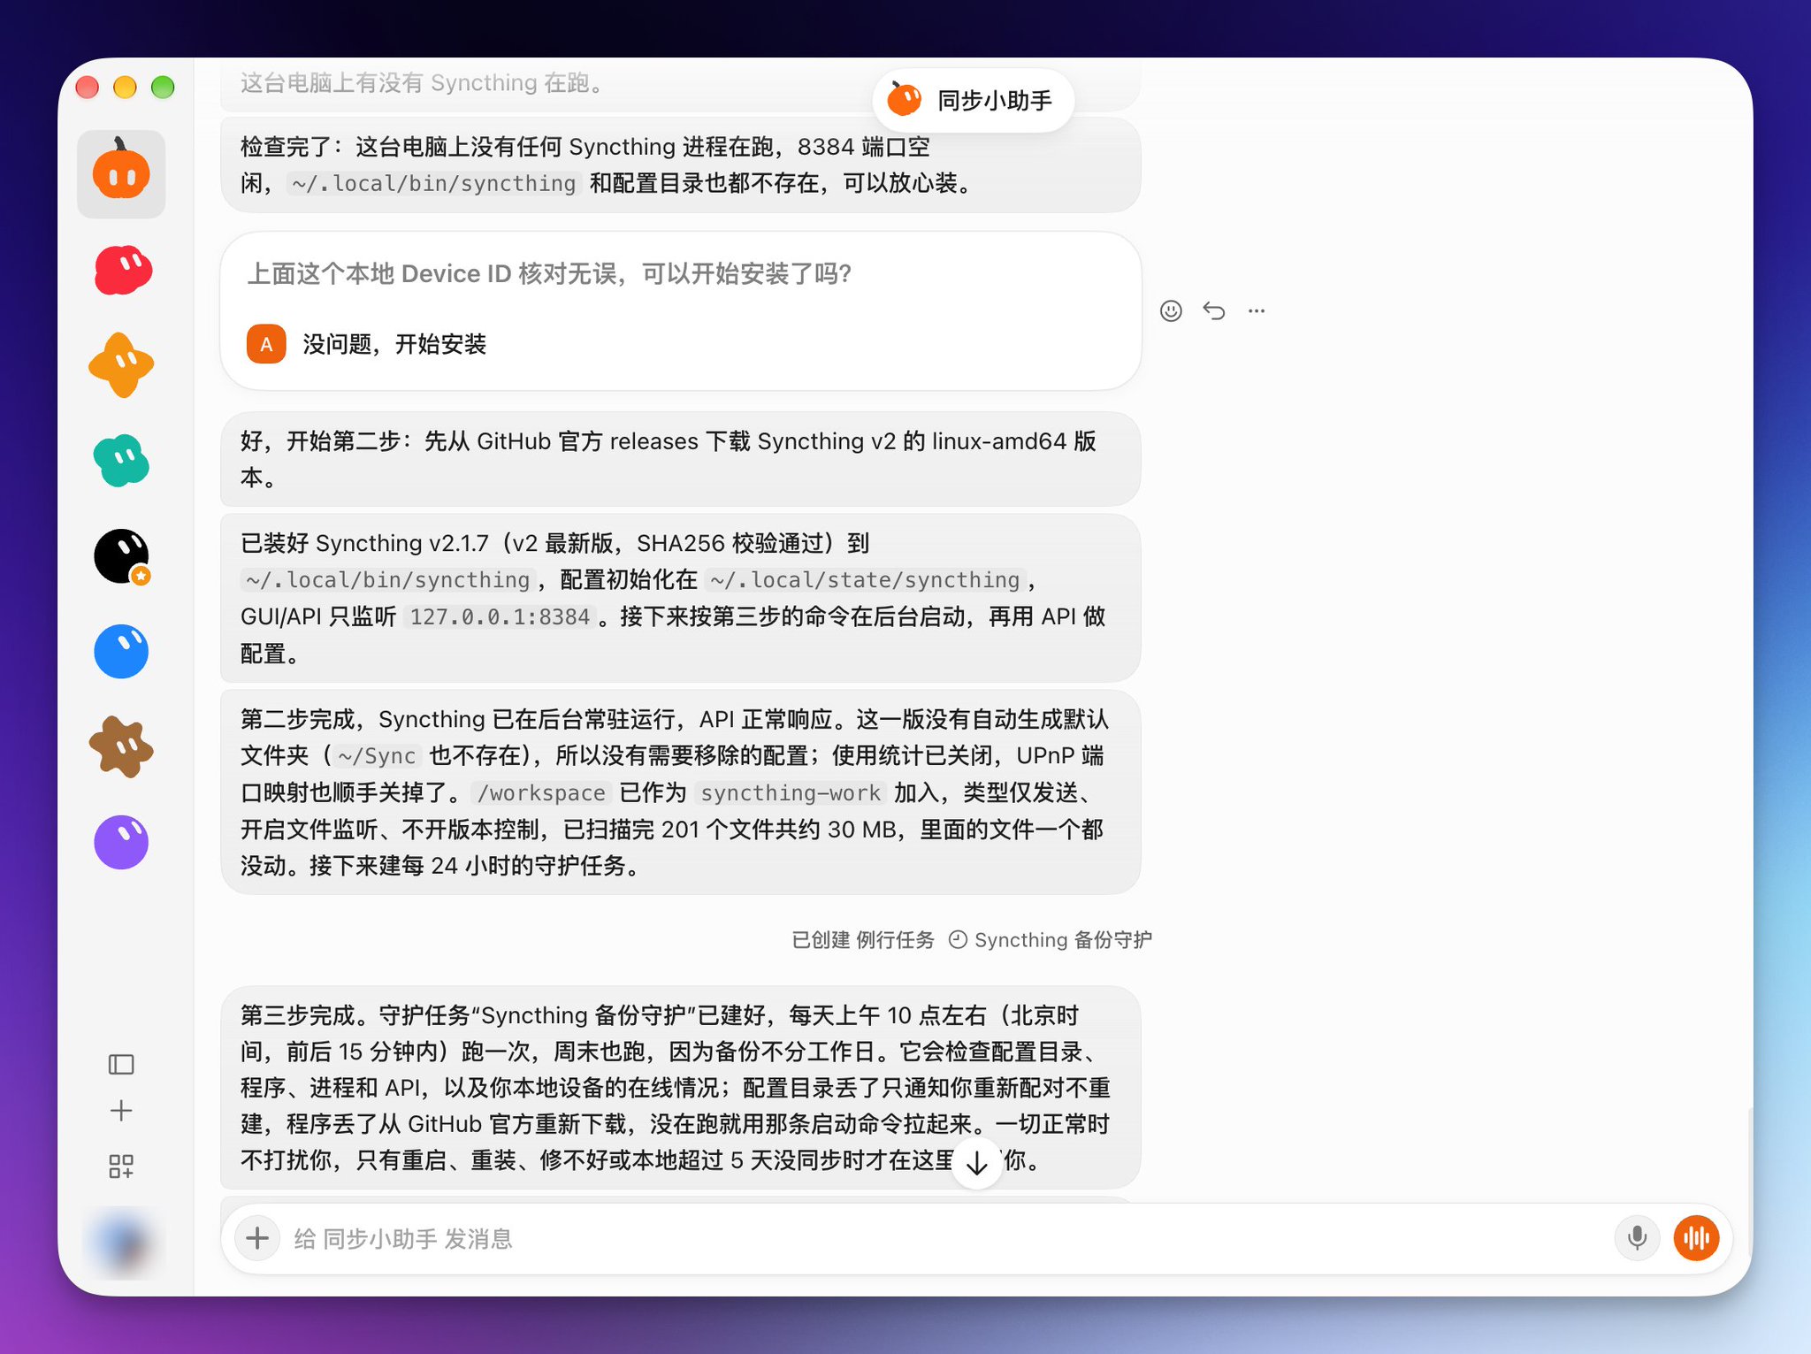Open the teal blob assistant avatar
1811x1354 pixels.
[122, 461]
